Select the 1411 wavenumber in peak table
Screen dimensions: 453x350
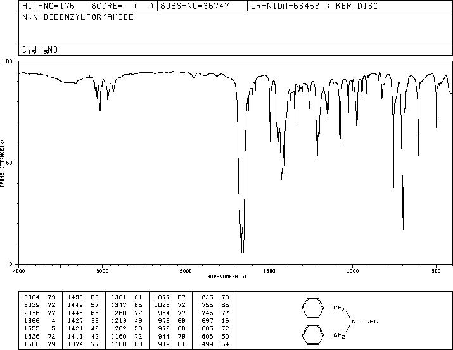(75, 337)
